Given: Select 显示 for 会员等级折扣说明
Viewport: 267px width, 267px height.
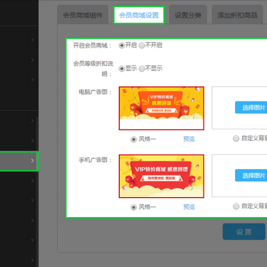Looking at the screenshot, I should click(122, 69).
